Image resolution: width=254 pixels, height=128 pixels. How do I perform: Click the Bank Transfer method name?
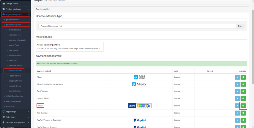pos(42,91)
